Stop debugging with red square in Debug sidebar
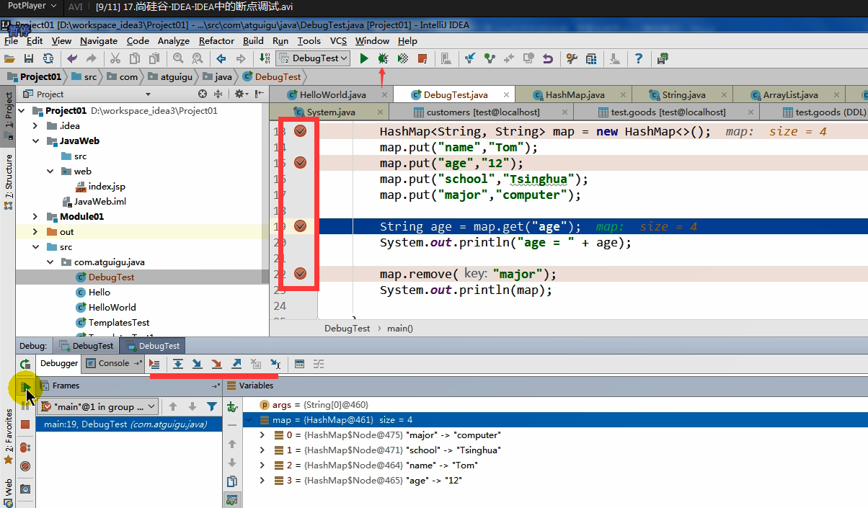The width and height of the screenshot is (868, 508). click(25, 425)
